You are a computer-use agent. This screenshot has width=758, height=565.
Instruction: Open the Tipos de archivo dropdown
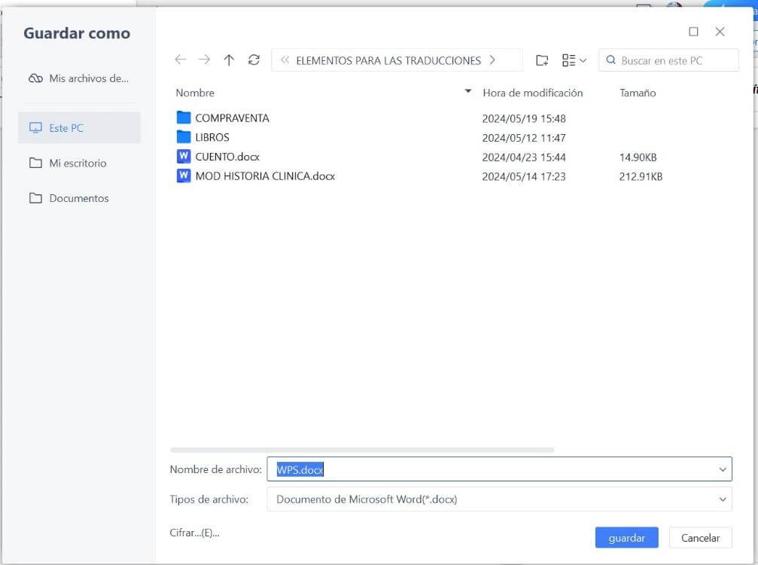click(x=723, y=499)
